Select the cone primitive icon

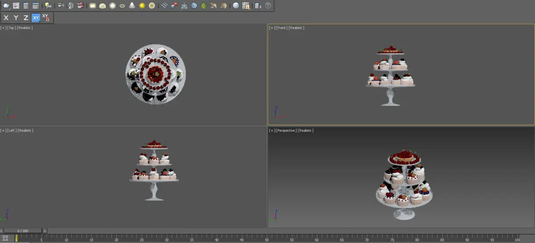click(132, 6)
